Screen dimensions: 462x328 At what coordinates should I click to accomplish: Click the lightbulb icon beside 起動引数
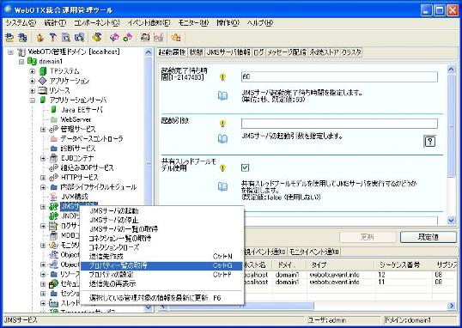point(222,124)
